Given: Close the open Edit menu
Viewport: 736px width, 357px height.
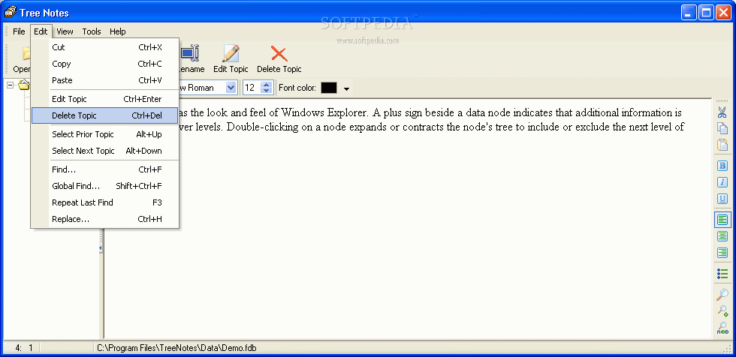Looking at the screenshot, I should click(x=41, y=31).
